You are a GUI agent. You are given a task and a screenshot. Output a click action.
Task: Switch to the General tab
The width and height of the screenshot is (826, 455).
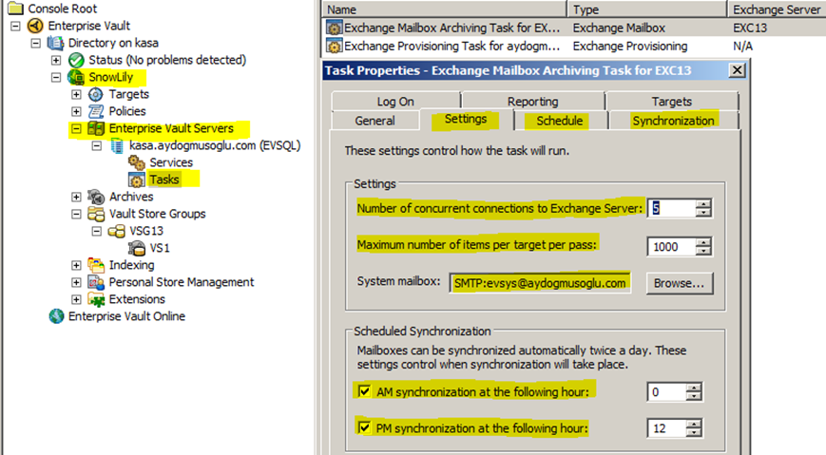pos(375,121)
